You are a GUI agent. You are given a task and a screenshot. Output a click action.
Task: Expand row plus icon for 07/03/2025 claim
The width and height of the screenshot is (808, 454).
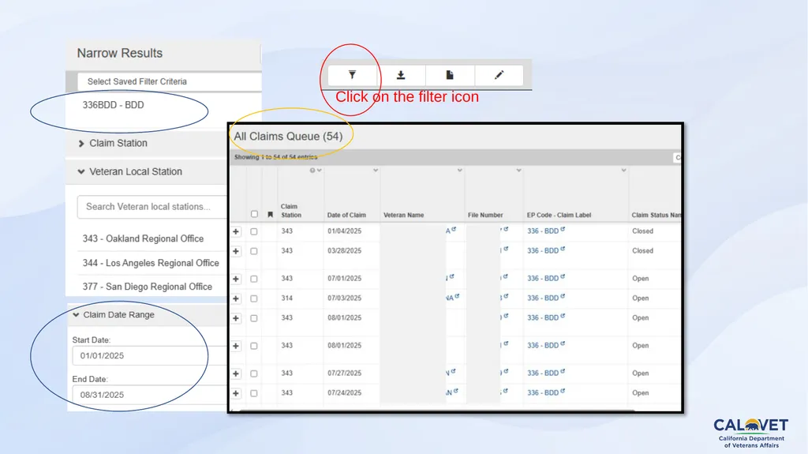(x=236, y=298)
